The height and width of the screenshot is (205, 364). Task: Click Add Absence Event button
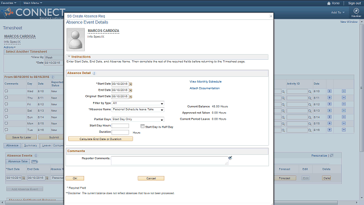24,189
